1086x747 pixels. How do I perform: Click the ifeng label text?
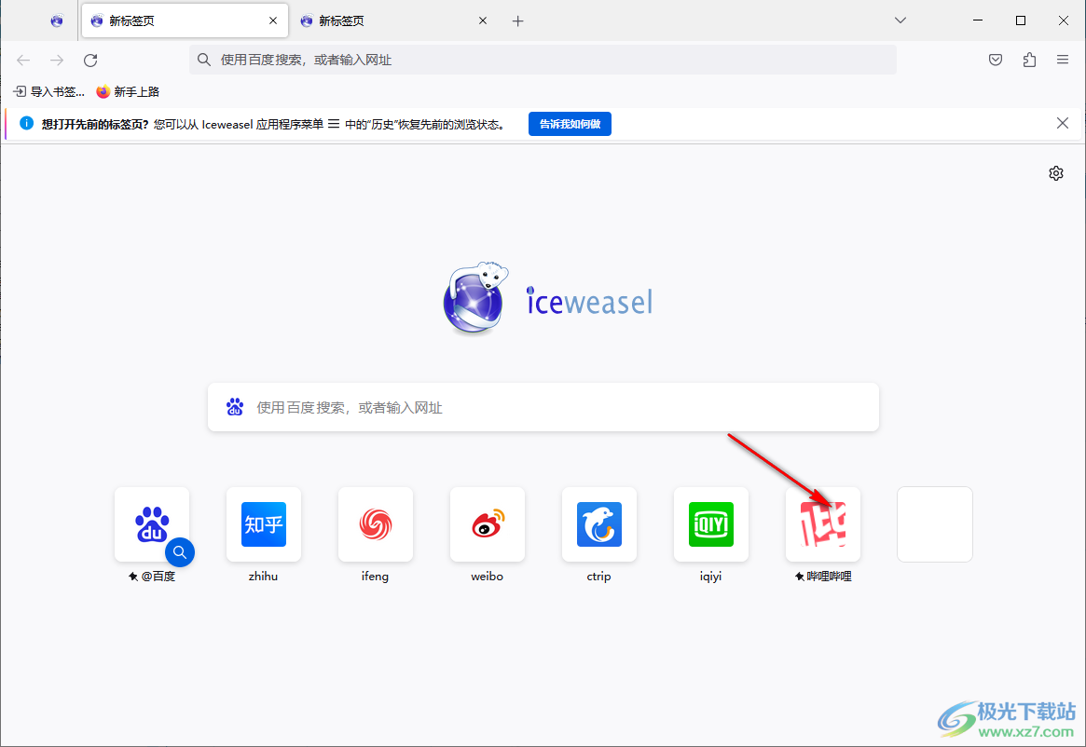point(376,576)
